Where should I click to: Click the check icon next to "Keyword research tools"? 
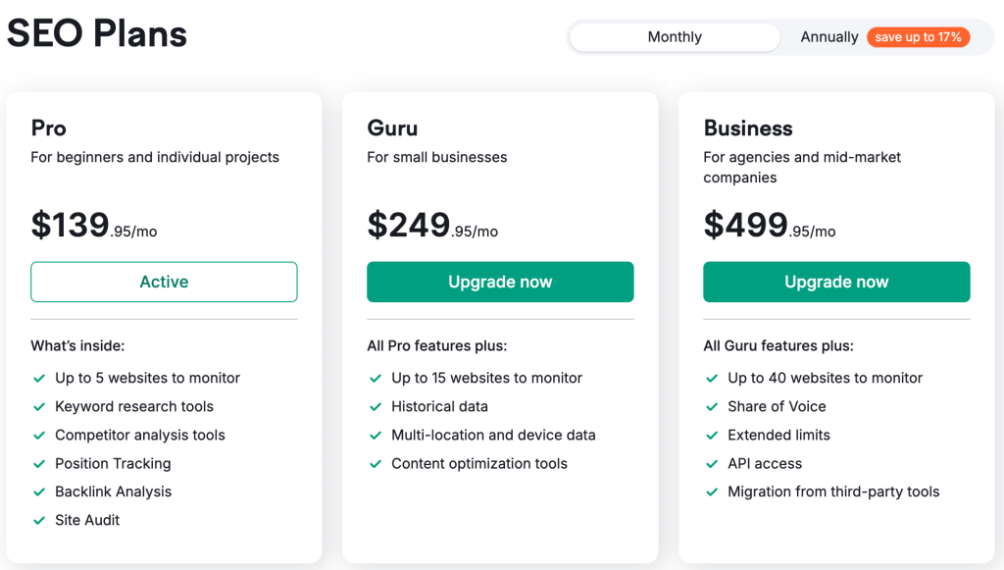tap(39, 406)
